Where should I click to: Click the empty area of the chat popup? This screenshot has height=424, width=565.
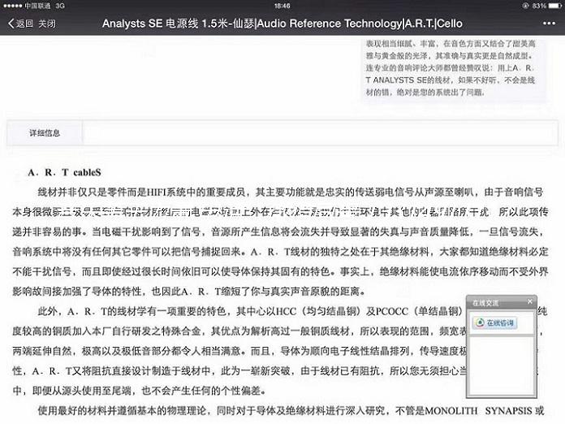pos(501,366)
